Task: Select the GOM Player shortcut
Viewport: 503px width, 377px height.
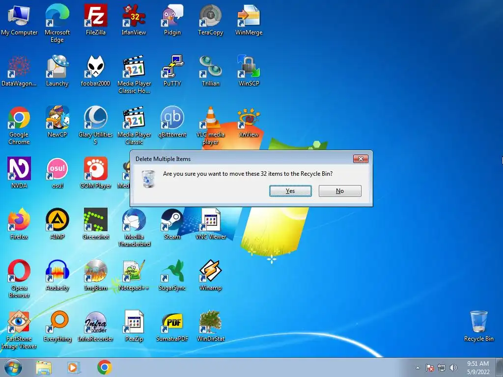Action: tap(96, 173)
